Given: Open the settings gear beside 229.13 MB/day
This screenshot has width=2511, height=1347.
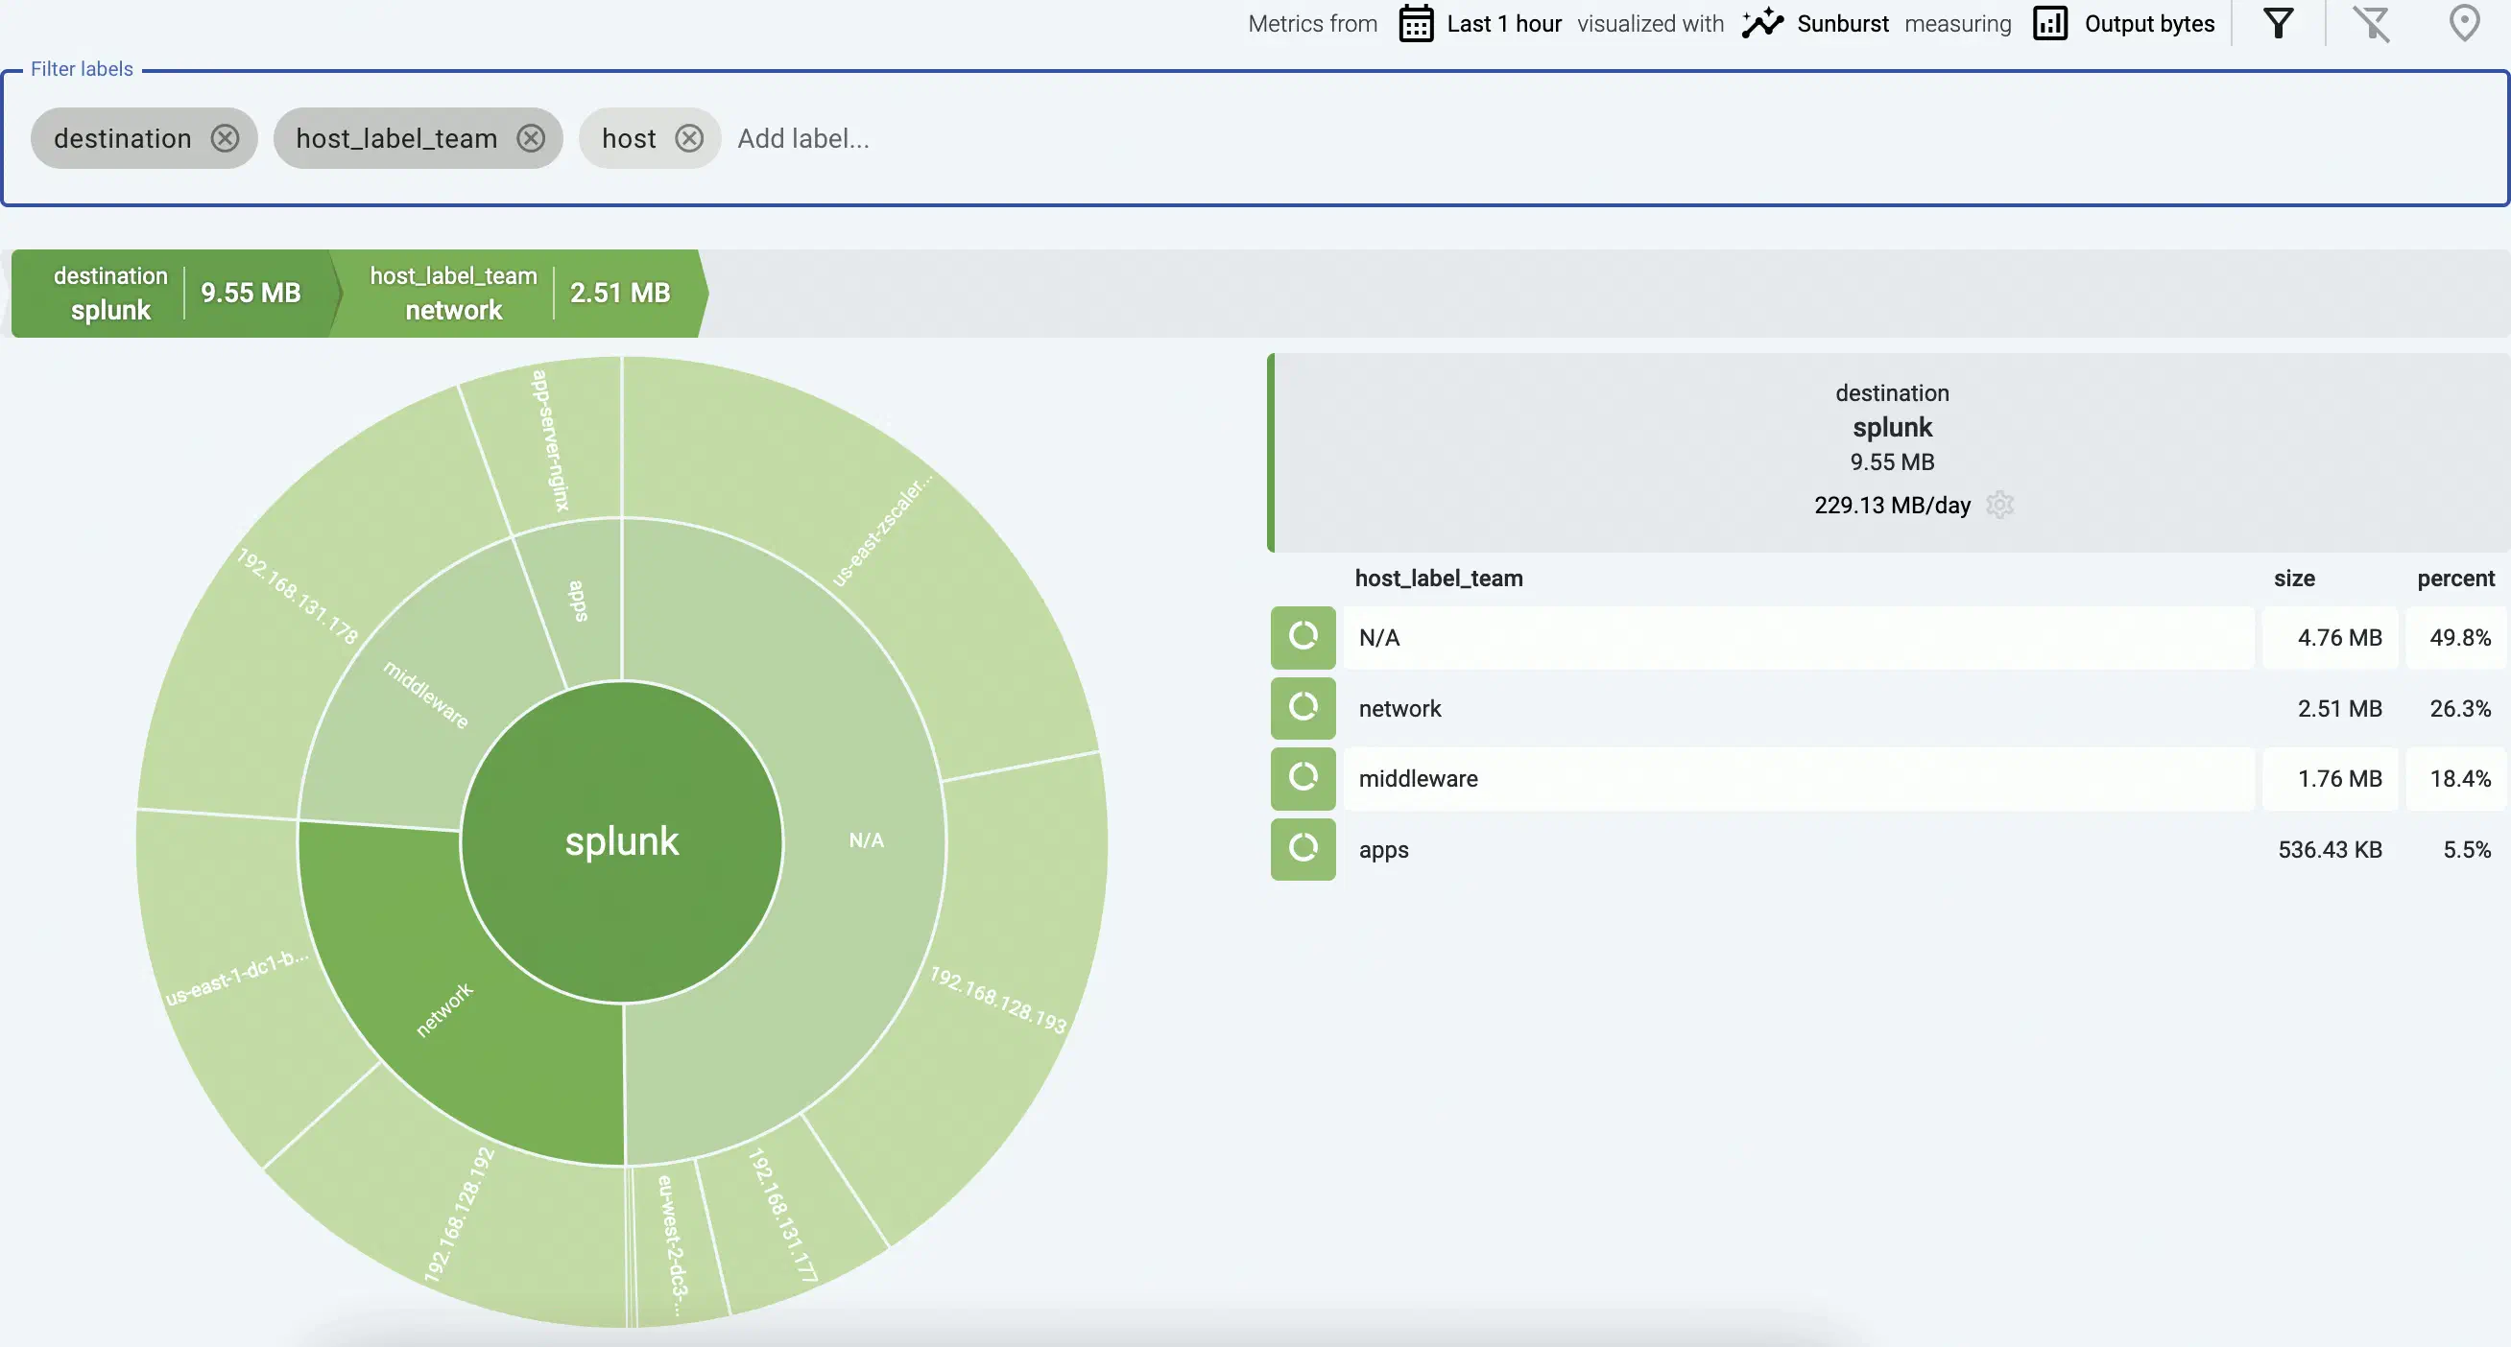Looking at the screenshot, I should 1999,505.
